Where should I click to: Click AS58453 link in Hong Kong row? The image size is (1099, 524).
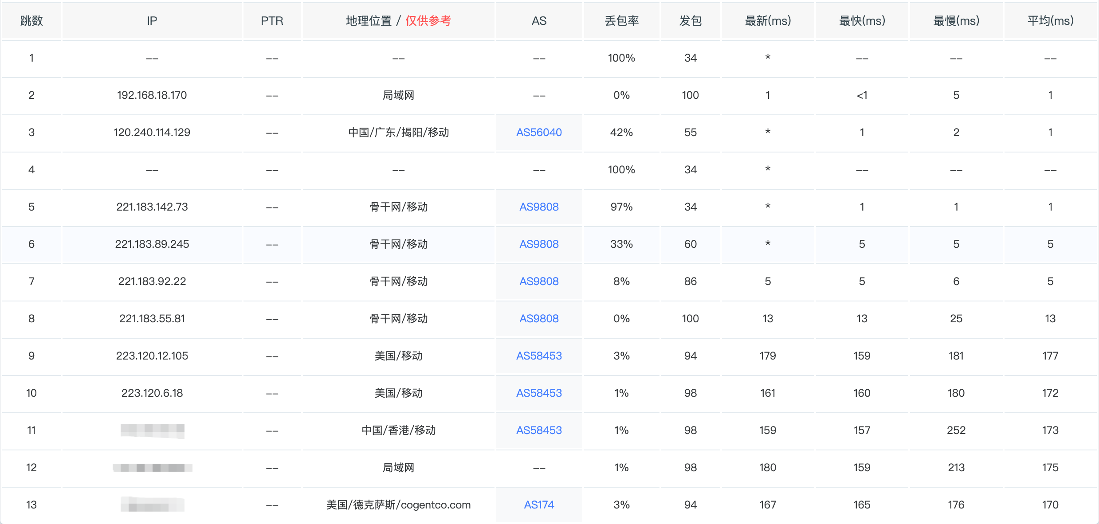pos(539,430)
